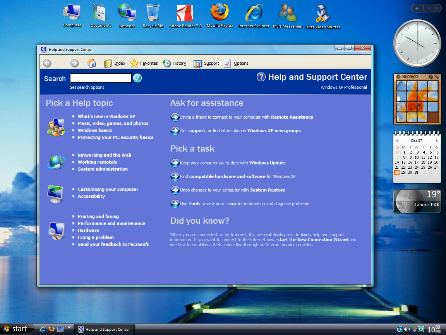The width and height of the screenshot is (446, 335).
Task: Start search with the checkmark button
Action: point(137,78)
